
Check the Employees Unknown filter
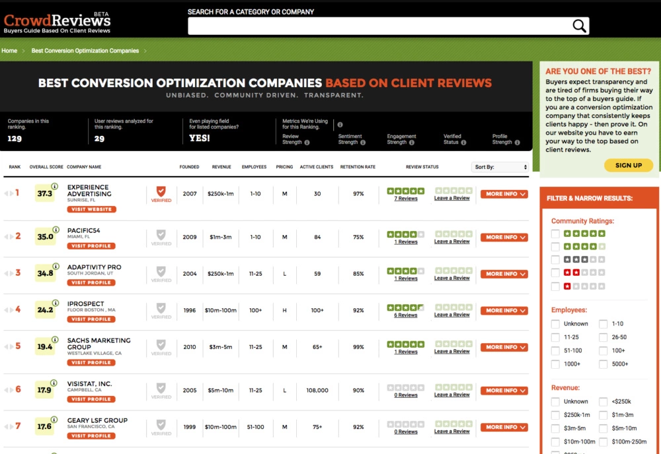pos(555,323)
